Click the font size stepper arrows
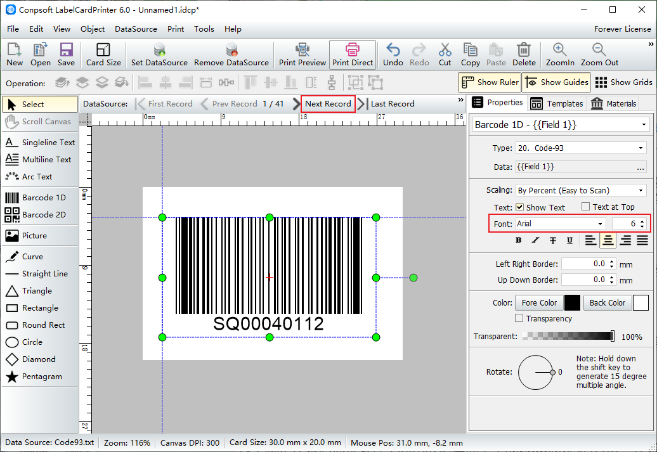Viewport: 657px width, 452px height. tap(642, 224)
